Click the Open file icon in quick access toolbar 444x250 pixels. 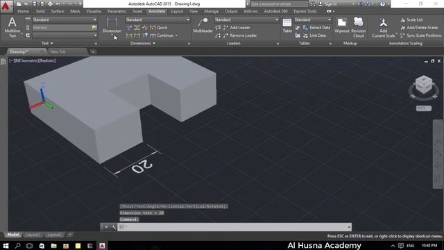point(26,4)
